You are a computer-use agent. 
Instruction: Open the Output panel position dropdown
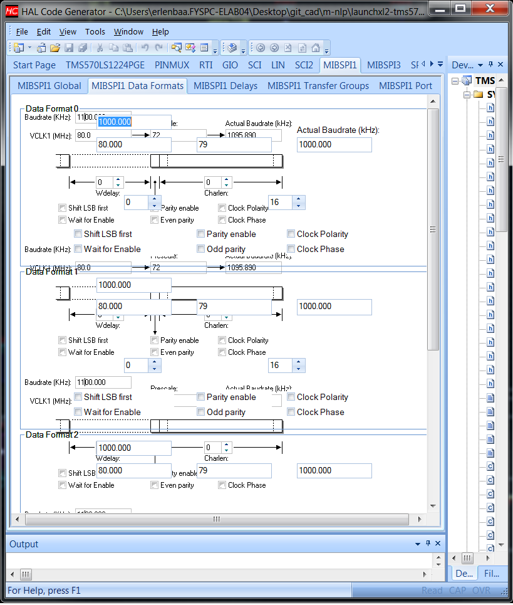417,544
